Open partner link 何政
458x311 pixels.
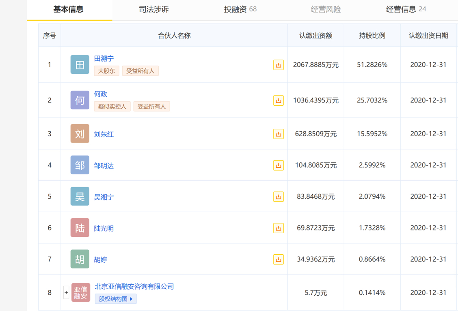tap(101, 94)
